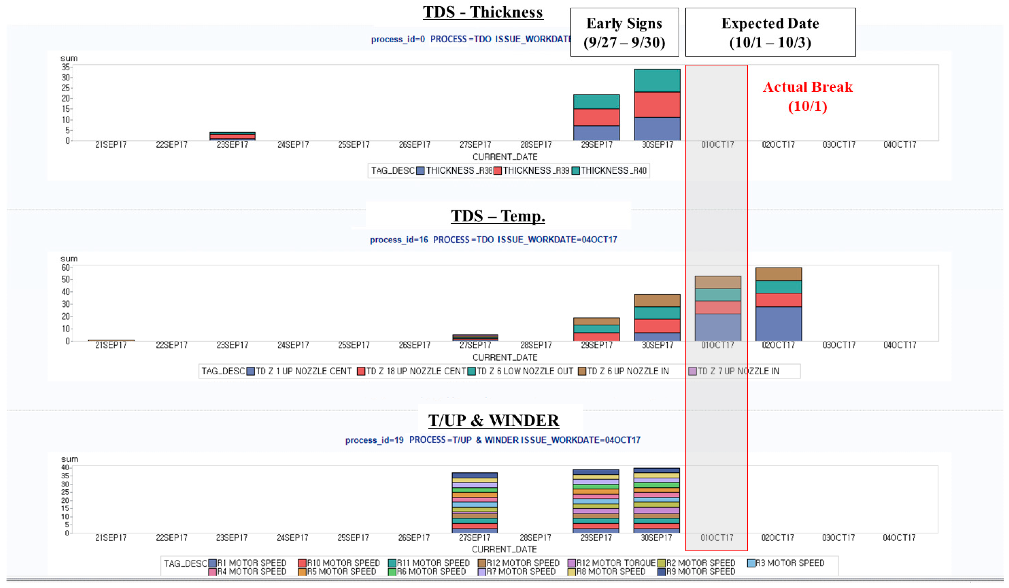Image resolution: width=1009 pixels, height=588 pixels.
Task: Click the 02OCT17 bar in TDS Temp chart
Action: pos(778,305)
